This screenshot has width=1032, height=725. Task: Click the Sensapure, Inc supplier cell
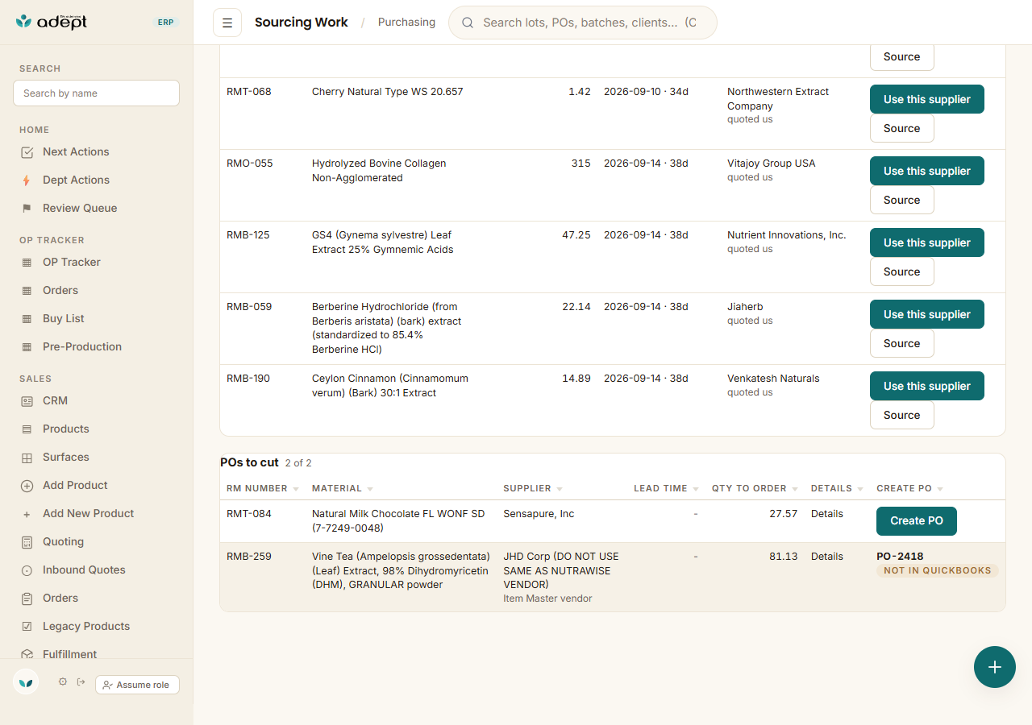[539, 514]
